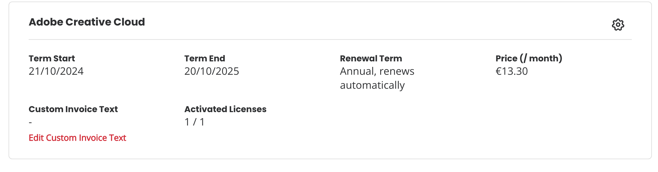Viewport: 658px width, 172px height.
Task: Select the dash under Custom Invoice Text
Action: tap(30, 122)
